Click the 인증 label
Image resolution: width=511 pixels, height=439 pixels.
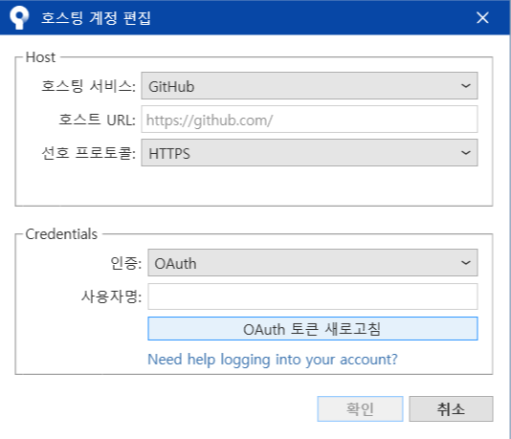tap(126, 263)
